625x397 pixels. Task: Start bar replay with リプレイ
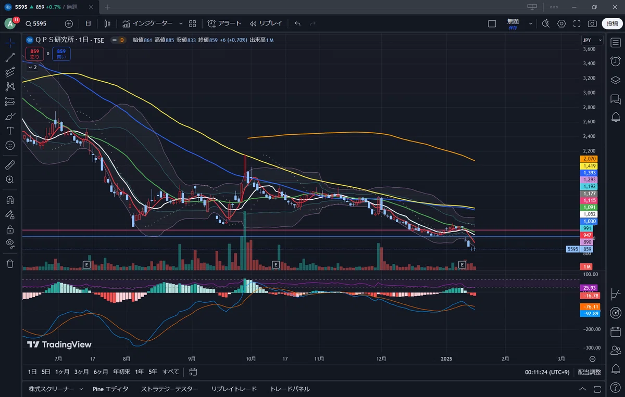266,23
